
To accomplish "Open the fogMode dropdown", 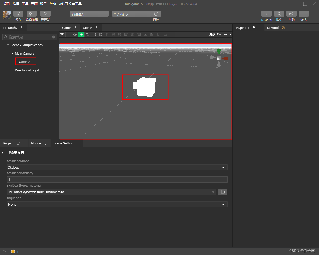I will (x=117, y=205).
